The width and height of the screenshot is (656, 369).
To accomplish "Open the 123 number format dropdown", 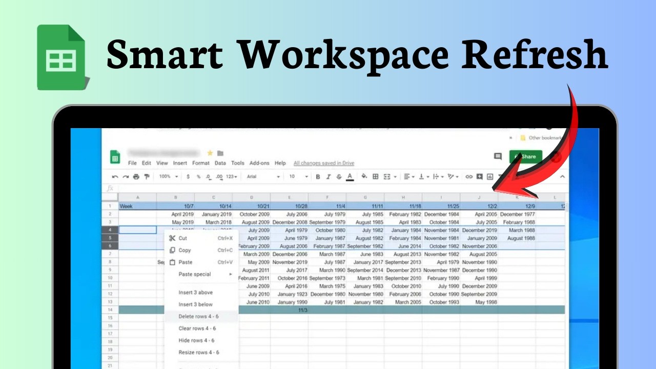I will [x=232, y=177].
